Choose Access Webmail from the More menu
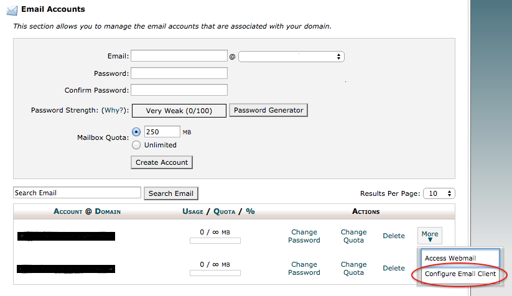This screenshot has width=512, height=296. [452, 258]
